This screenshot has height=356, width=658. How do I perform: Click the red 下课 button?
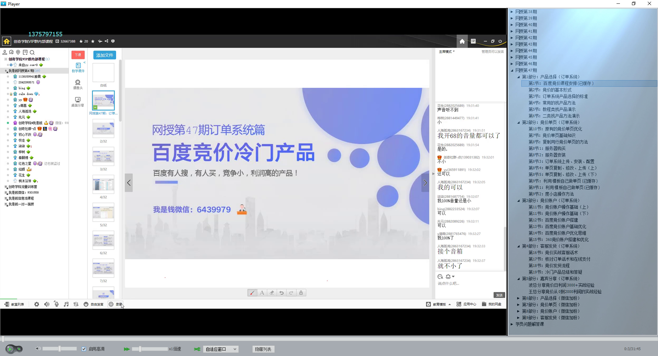click(x=78, y=55)
